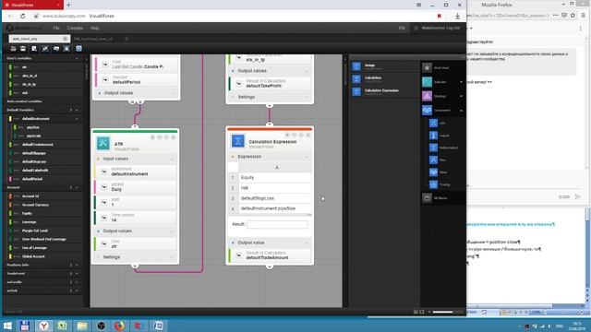The image size is (591, 332).
Task: Click the second toolbar icon (save)
Action: point(23,49)
